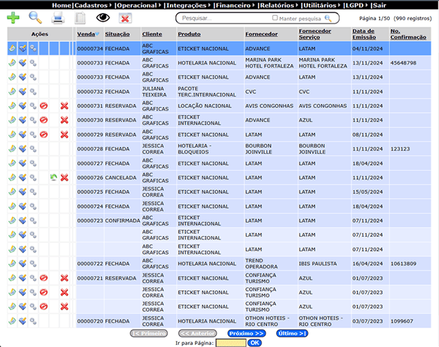Toggle the Manter pesquisa checkbox
Viewport: 439px width, 347px height.
pos(275,17)
